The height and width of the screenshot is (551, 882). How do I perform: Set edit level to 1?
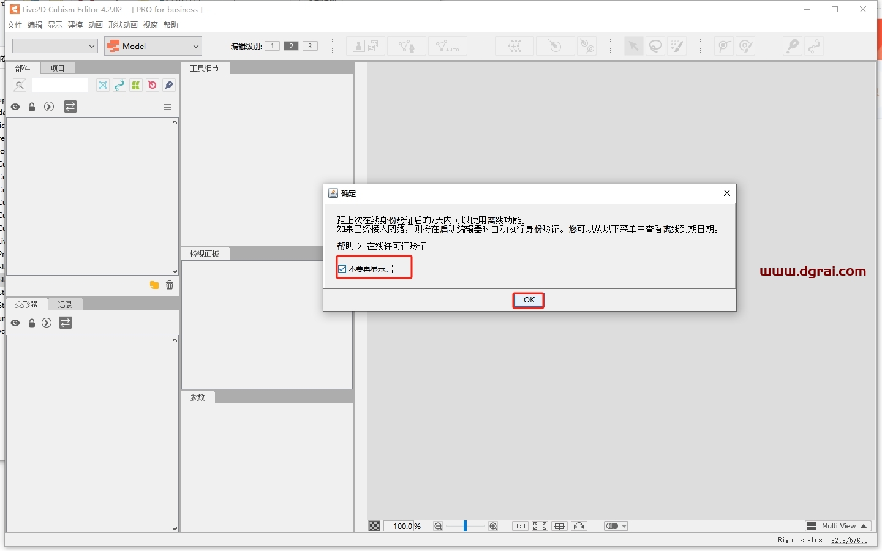coord(273,46)
